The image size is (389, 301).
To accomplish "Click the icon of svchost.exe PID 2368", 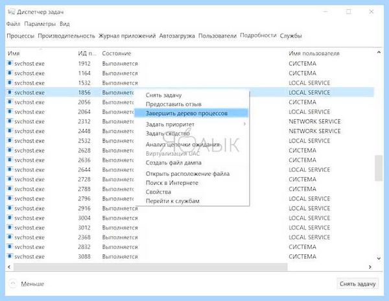I will click(10, 237).
